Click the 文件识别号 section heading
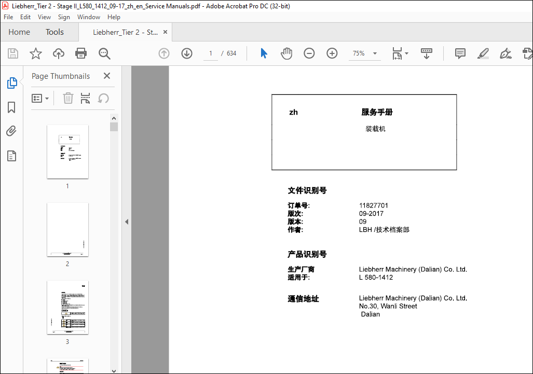The height and width of the screenshot is (374, 533). point(307,190)
